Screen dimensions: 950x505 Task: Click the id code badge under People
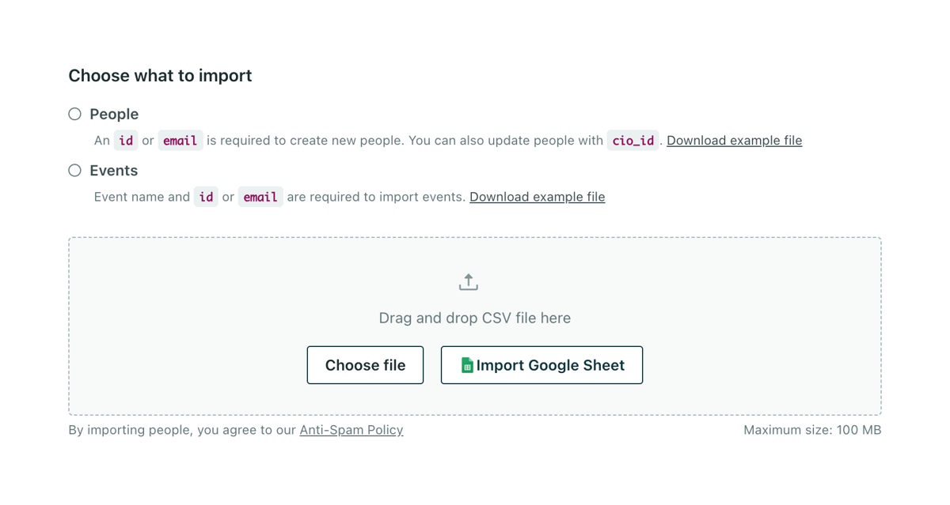pos(126,140)
